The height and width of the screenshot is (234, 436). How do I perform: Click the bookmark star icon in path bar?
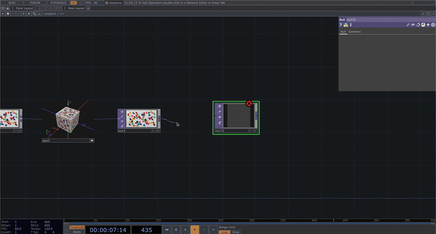pyautogui.click(x=29, y=14)
